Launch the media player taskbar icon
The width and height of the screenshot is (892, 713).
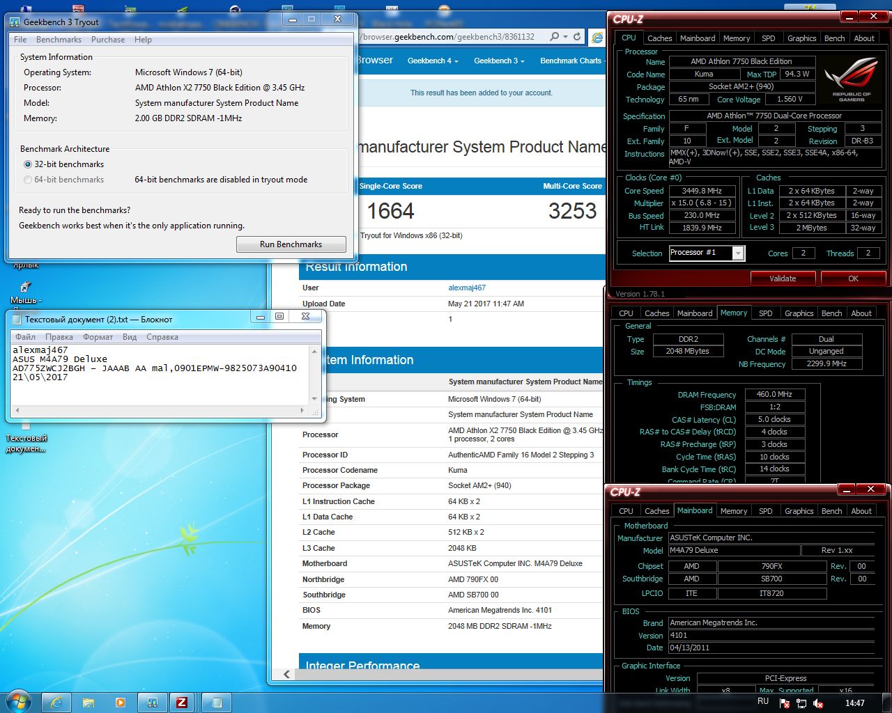click(x=120, y=703)
